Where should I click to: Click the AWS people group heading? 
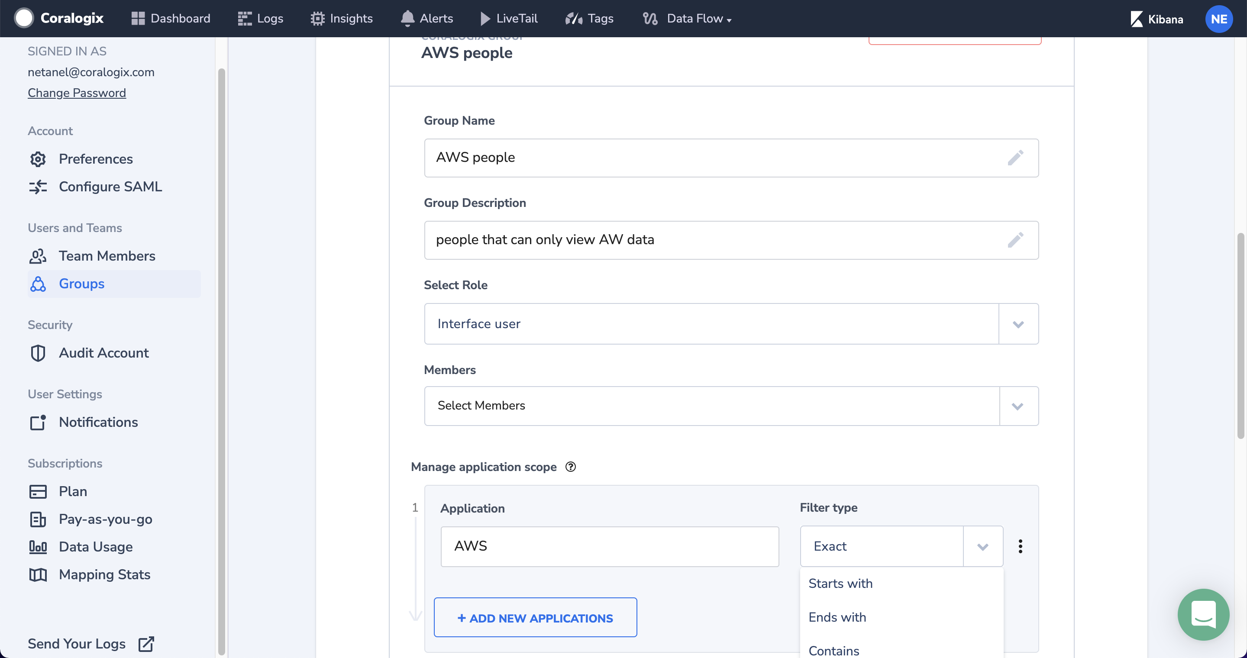tap(467, 52)
